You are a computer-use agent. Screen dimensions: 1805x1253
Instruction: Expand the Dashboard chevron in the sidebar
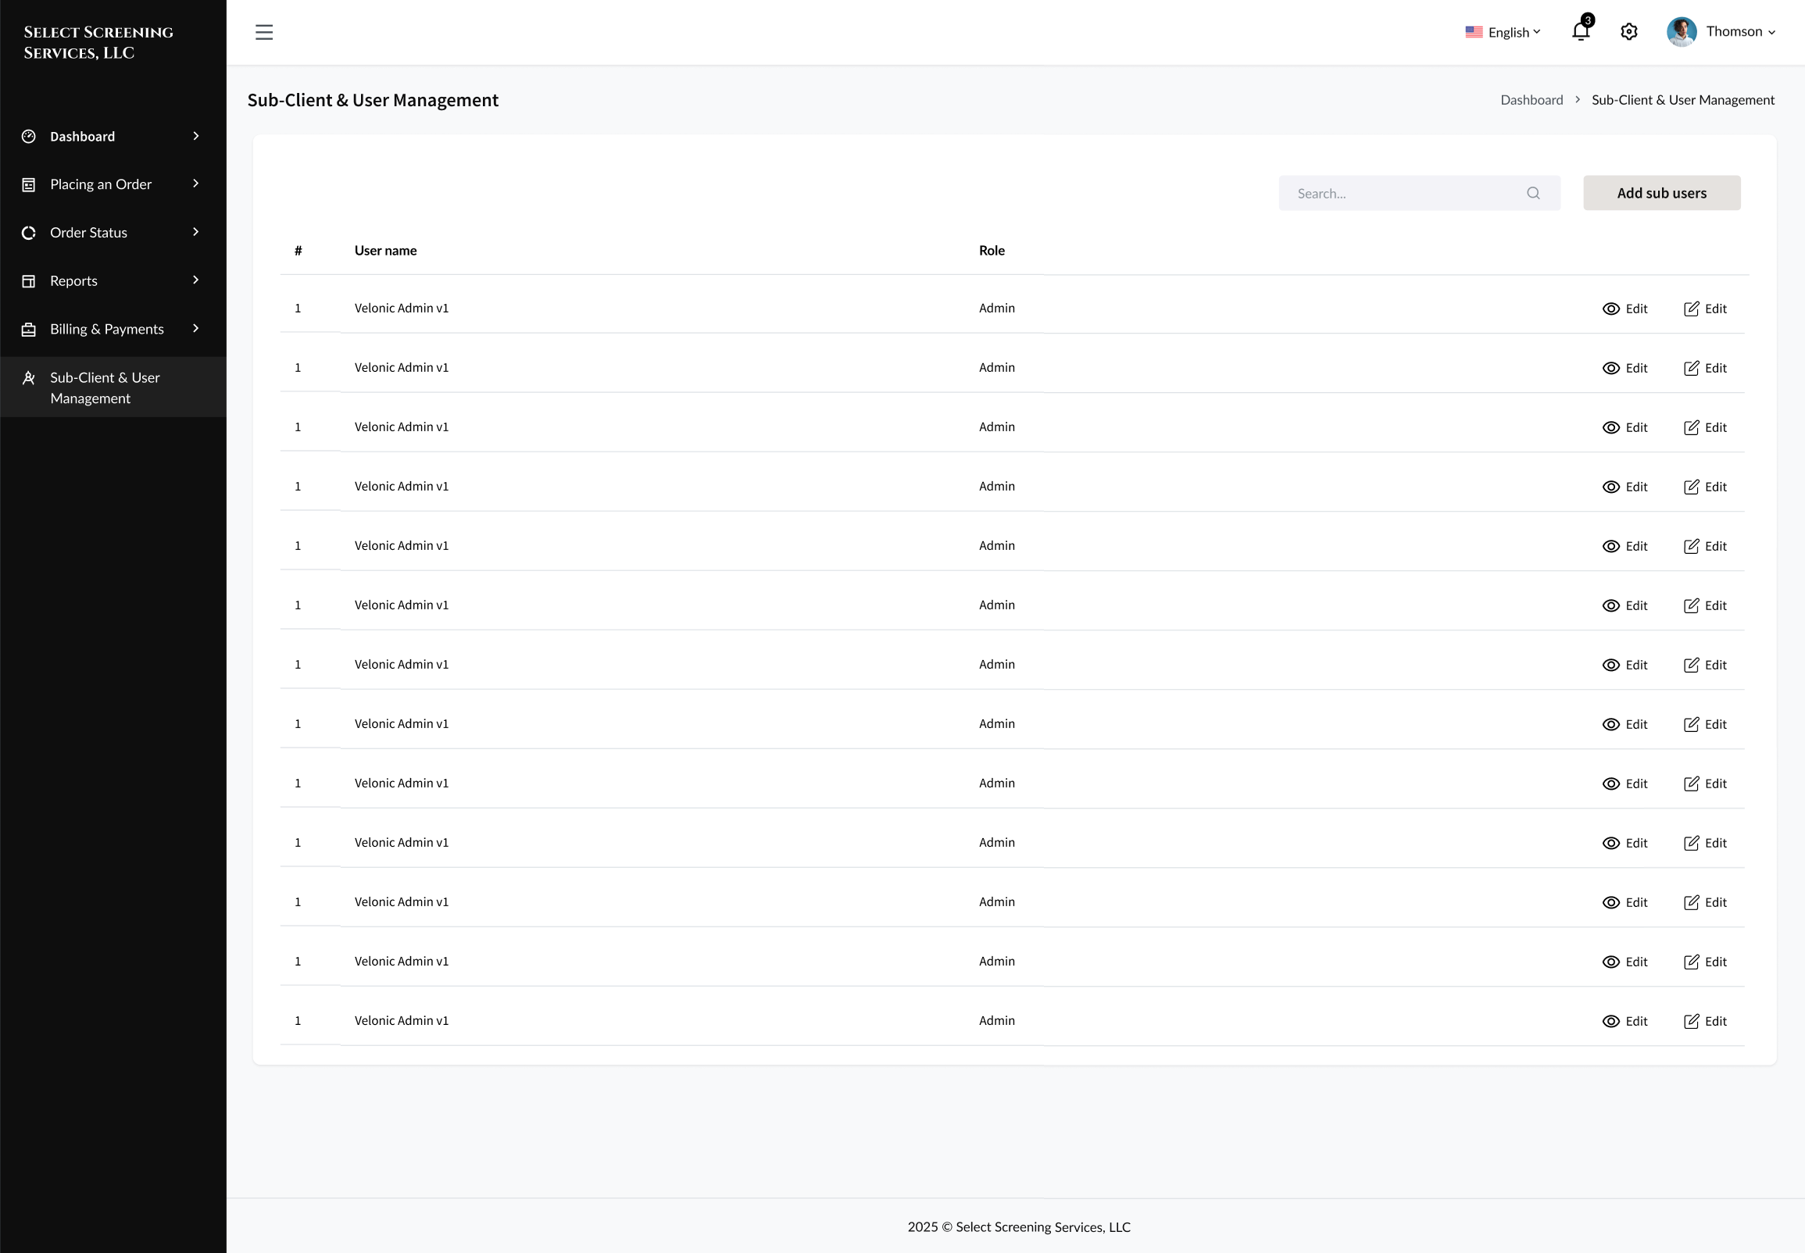pyautogui.click(x=195, y=136)
